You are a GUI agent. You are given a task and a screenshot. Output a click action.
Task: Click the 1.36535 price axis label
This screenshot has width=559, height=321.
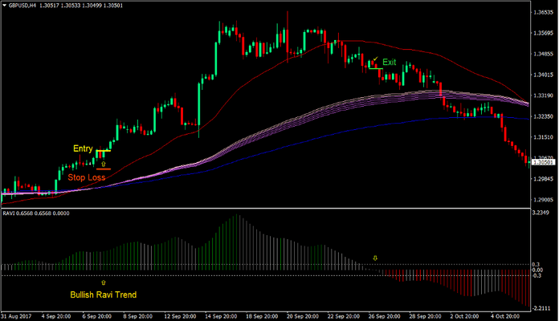click(543, 13)
